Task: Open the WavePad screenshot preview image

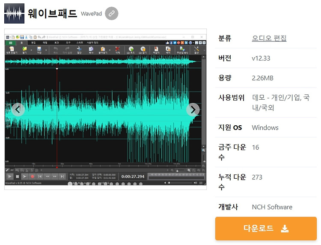Action: (x=105, y=109)
